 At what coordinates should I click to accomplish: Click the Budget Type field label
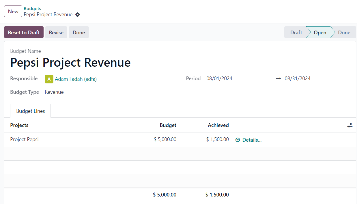click(x=25, y=92)
